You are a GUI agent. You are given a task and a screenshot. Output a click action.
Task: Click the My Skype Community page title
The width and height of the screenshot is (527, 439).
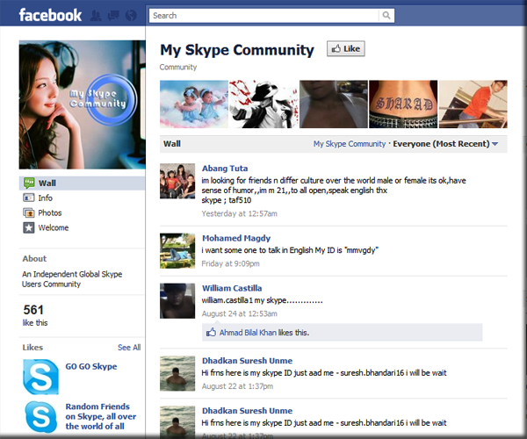237,50
